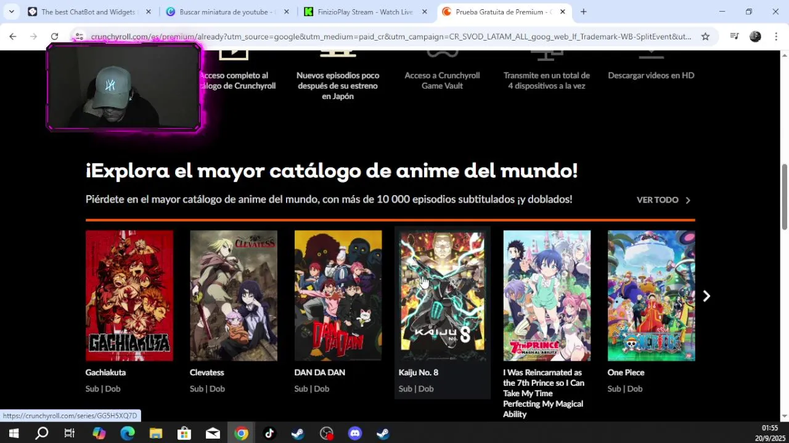Close the Buscar miniatura de youtube tab

point(286,12)
